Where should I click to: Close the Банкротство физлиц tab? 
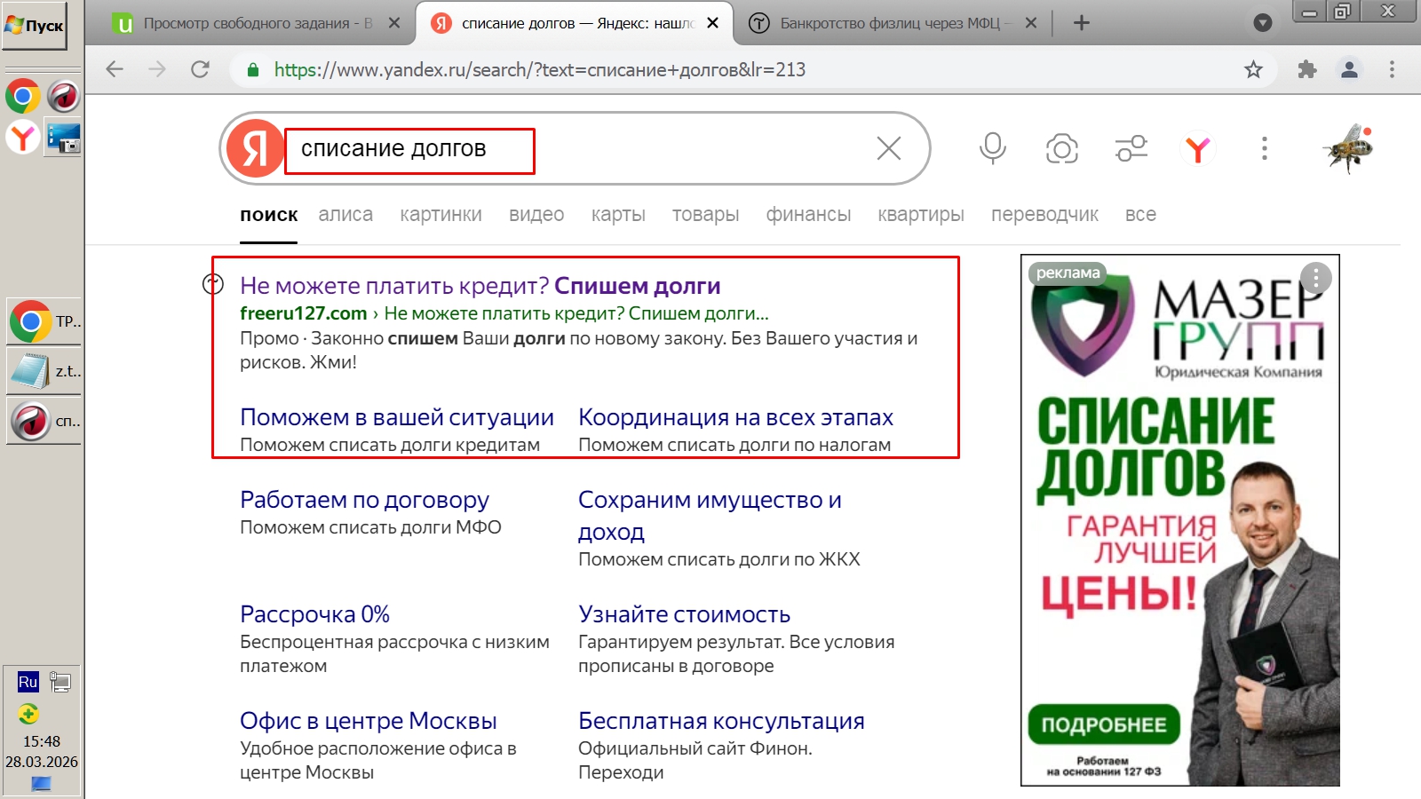1030,23
